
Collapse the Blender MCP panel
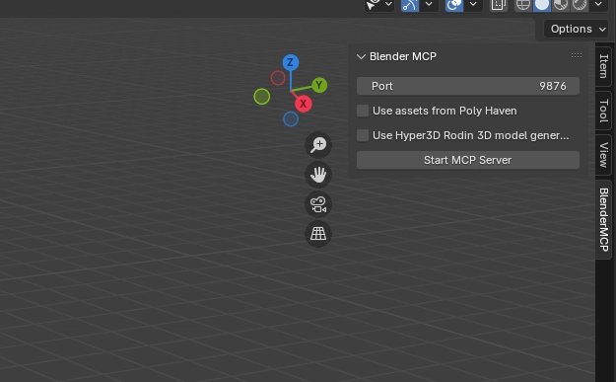pos(361,56)
